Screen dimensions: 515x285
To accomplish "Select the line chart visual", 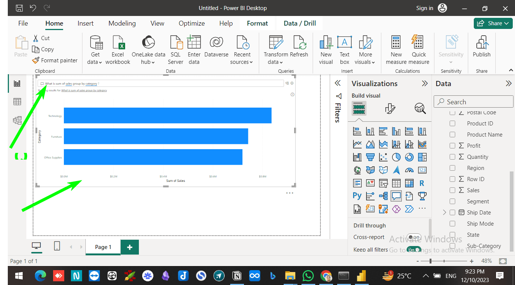I will coord(357,144).
